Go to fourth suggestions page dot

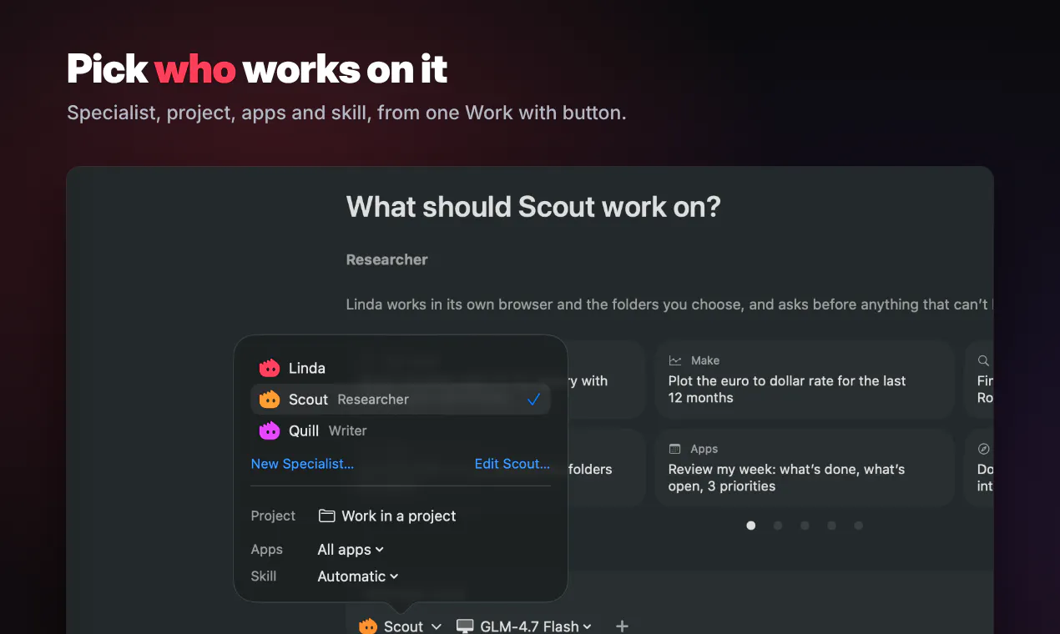[x=831, y=526]
